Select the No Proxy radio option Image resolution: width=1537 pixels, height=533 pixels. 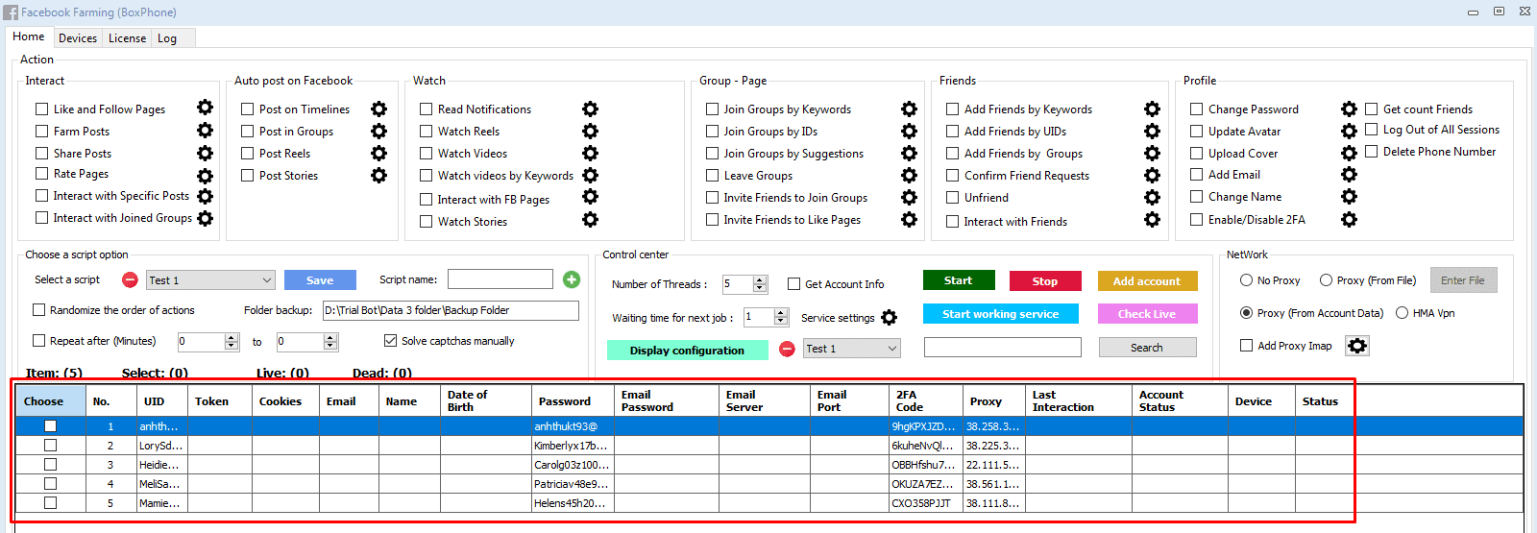click(x=1246, y=280)
